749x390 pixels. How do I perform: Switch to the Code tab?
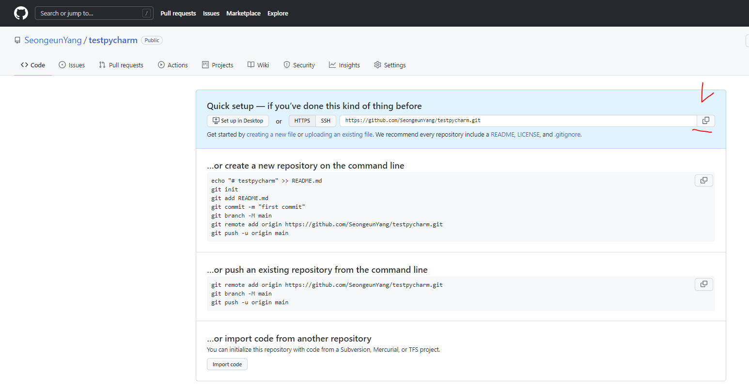point(33,65)
